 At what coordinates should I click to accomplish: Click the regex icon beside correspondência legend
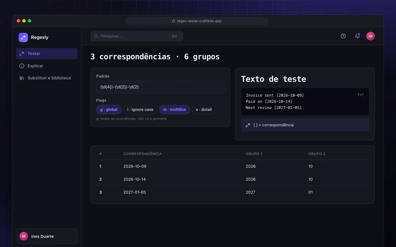tap(248, 125)
